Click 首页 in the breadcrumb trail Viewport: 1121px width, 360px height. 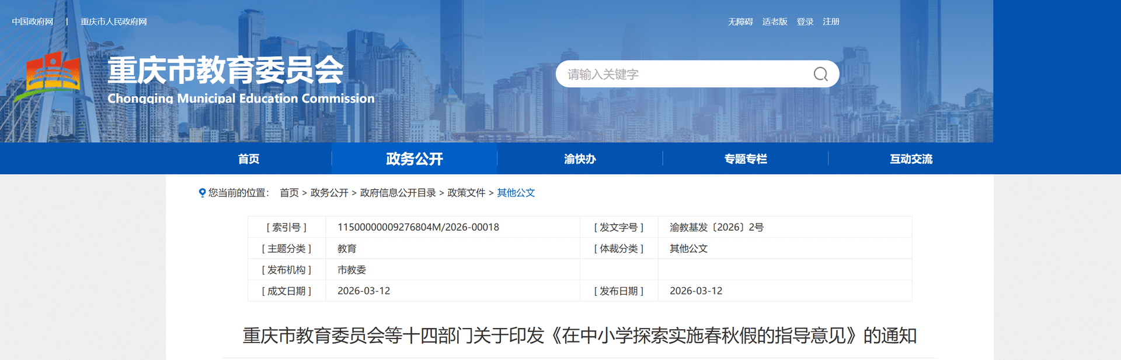289,193
